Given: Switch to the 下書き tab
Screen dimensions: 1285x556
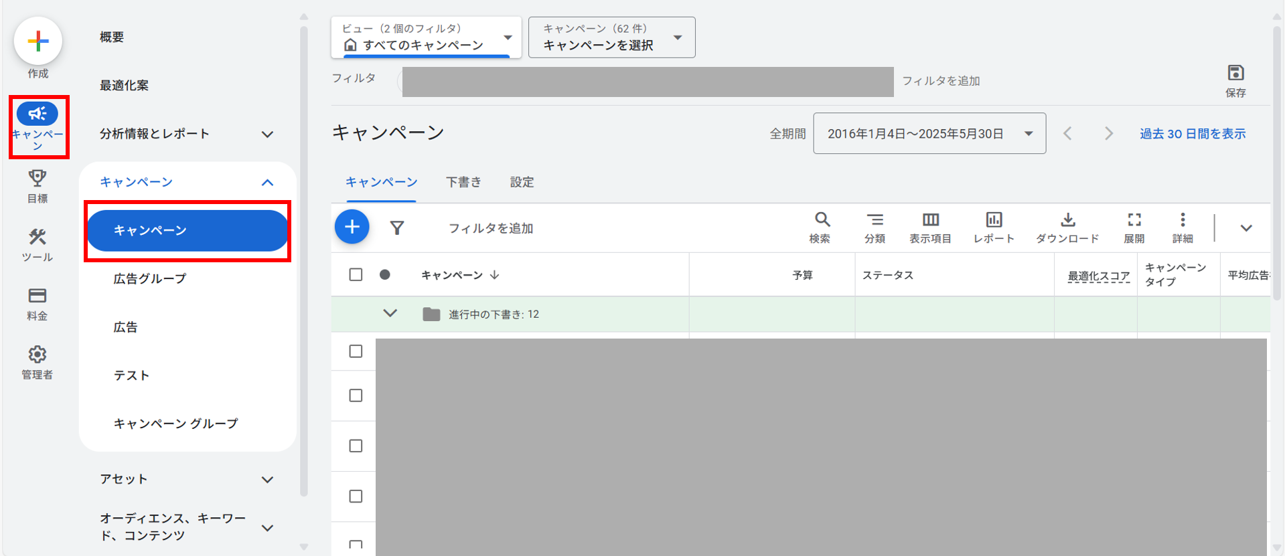Looking at the screenshot, I should point(463,182).
